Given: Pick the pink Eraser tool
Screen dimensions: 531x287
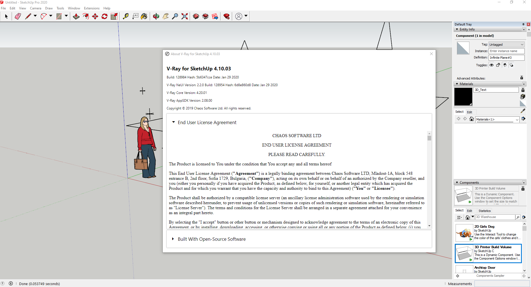Looking at the screenshot, I should point(18,17).
